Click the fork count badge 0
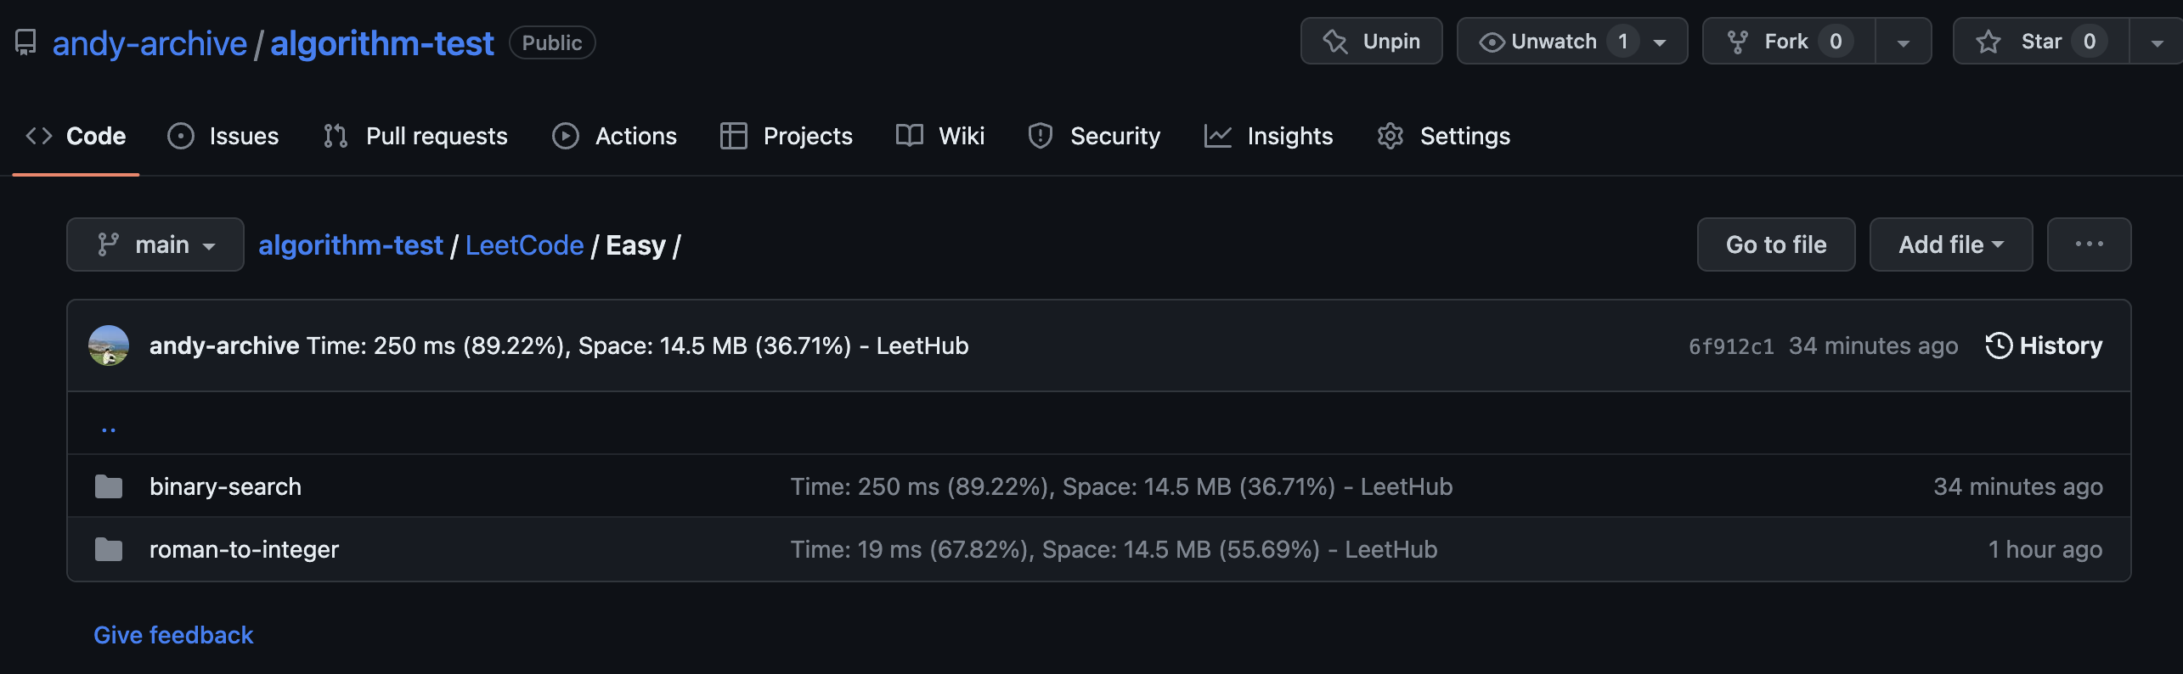2183x674 pixels. pos(1836,41)
